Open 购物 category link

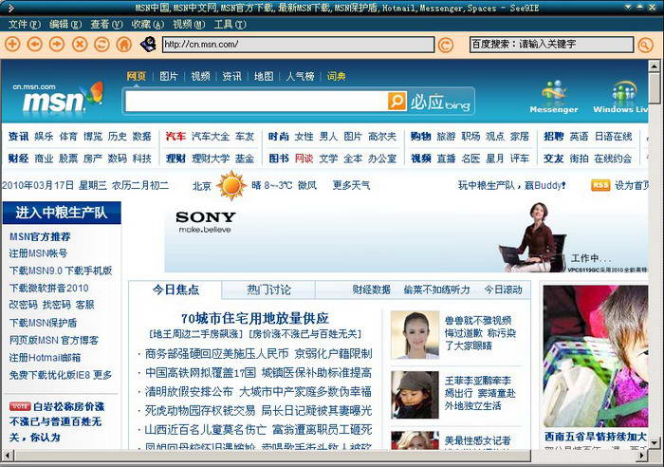coord(420,137)
